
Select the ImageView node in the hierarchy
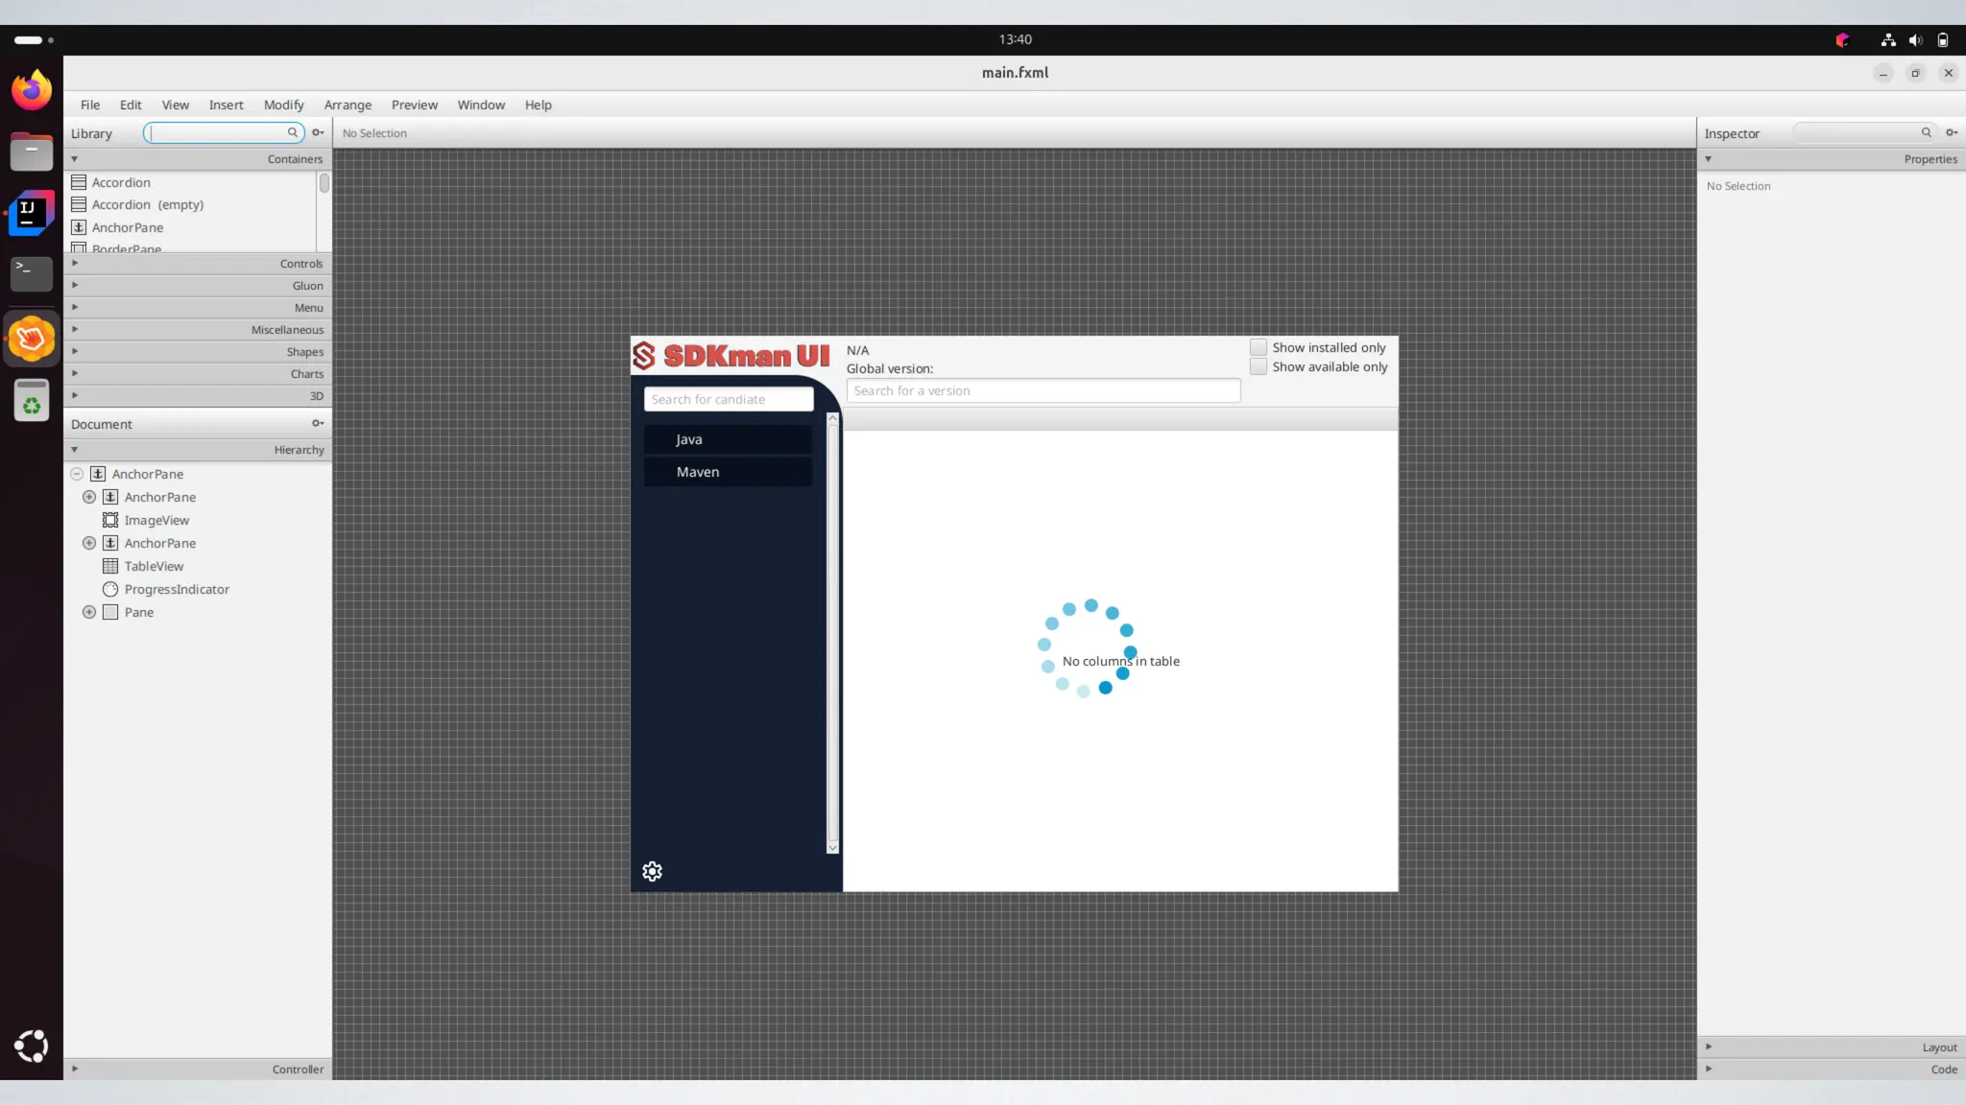(156, 520)
